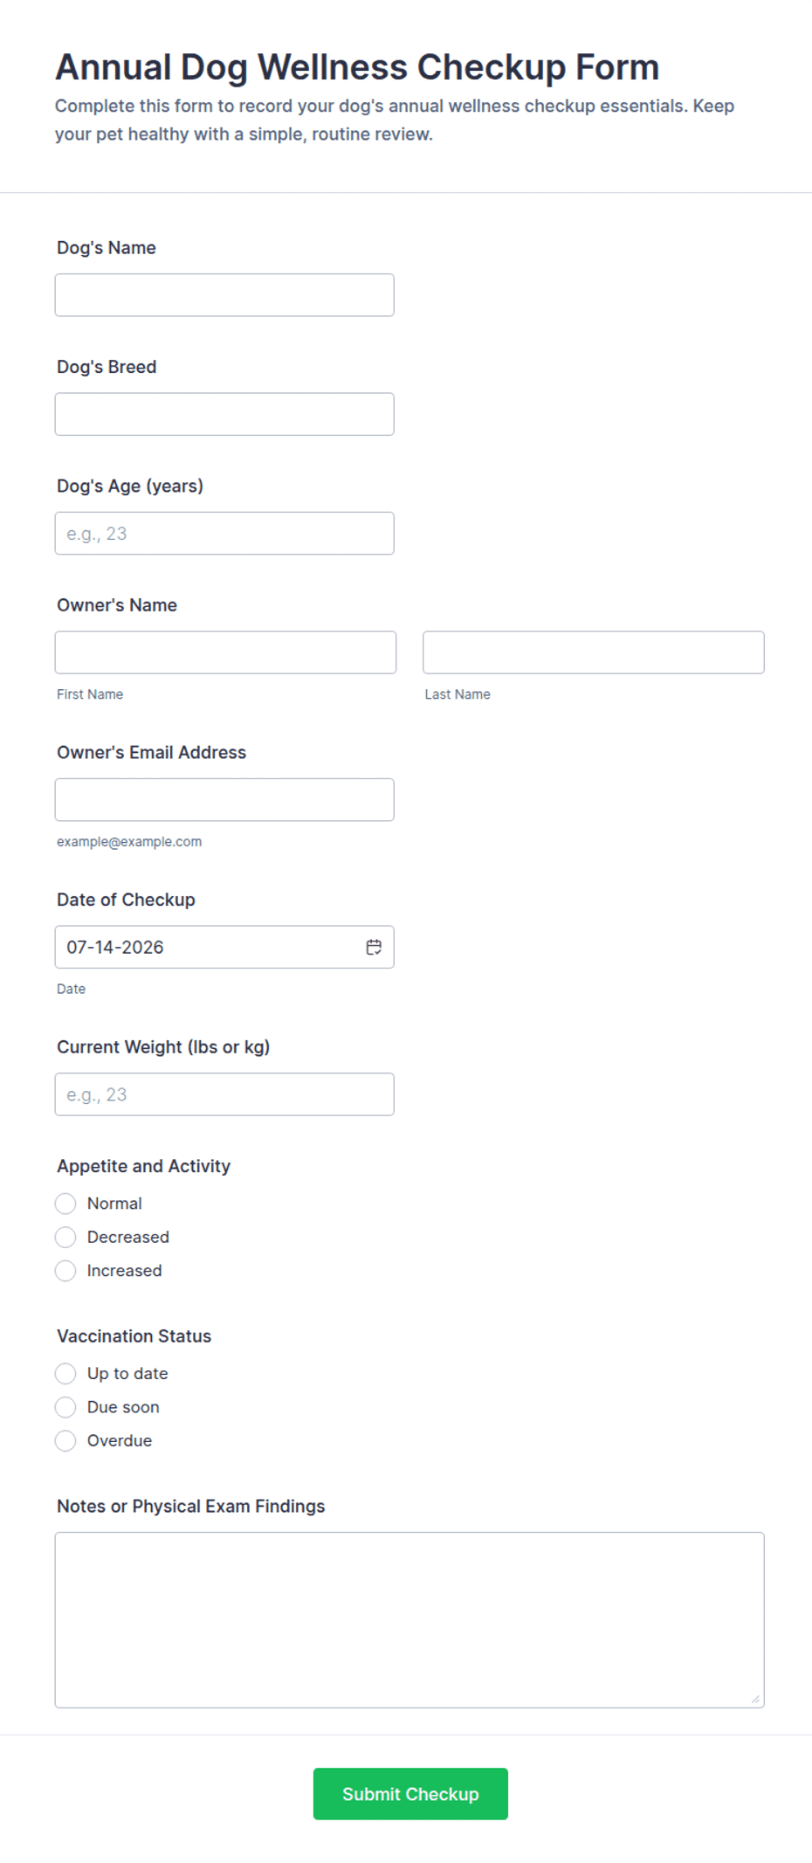Click the textarea resize handle corner
This screenshot has width=812, height=1863.
[755, 1699]
